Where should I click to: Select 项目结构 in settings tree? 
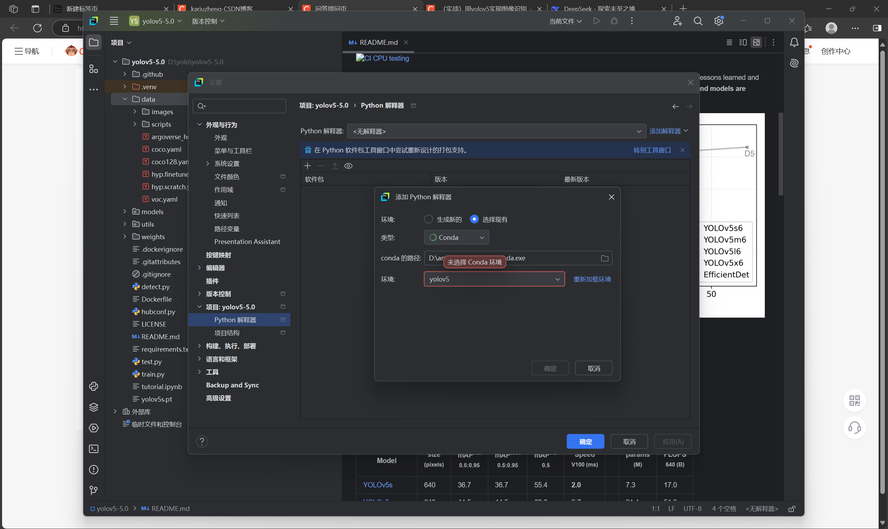pyautogui.click(x=227, y=333)
